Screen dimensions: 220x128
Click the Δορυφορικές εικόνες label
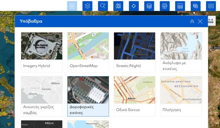82,110
